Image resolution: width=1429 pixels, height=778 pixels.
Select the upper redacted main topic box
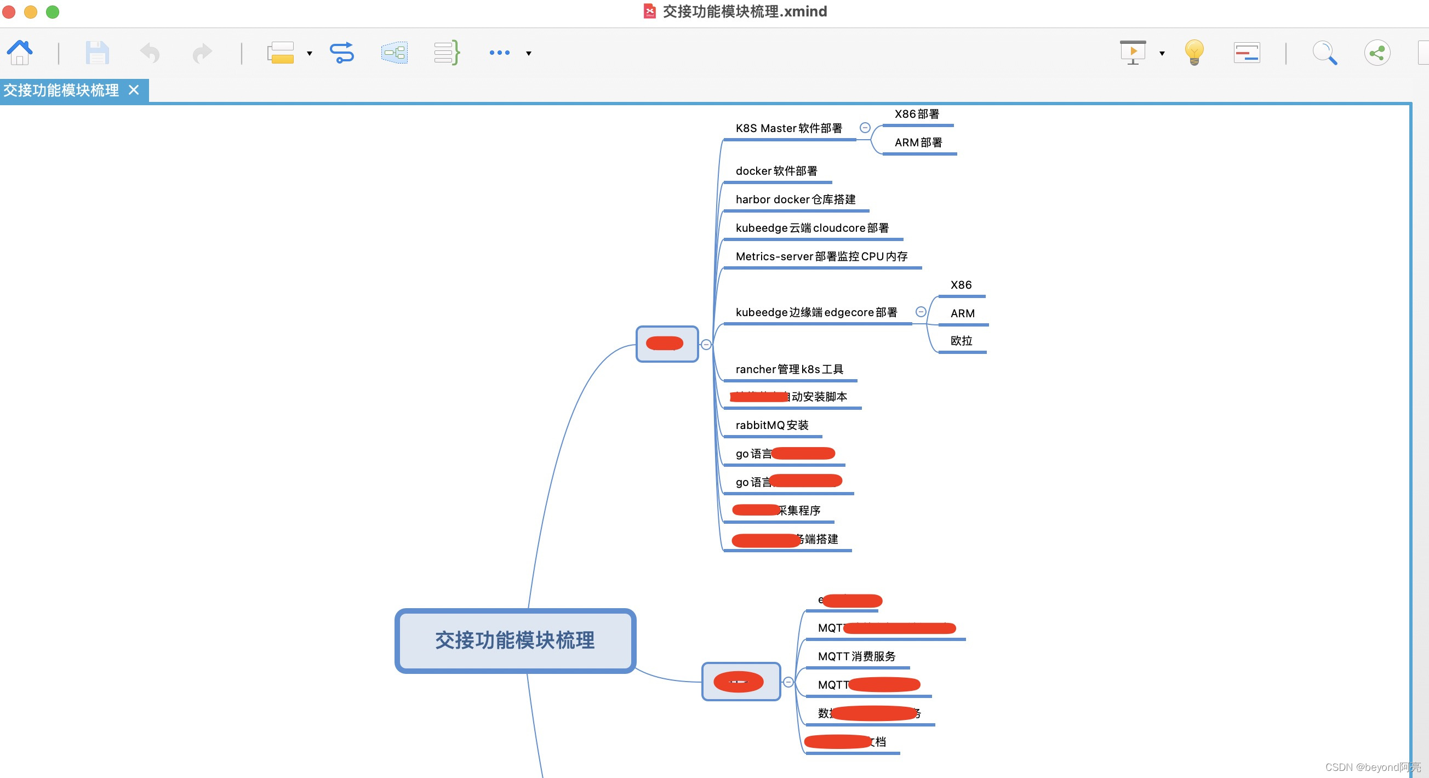click(667, 344)
